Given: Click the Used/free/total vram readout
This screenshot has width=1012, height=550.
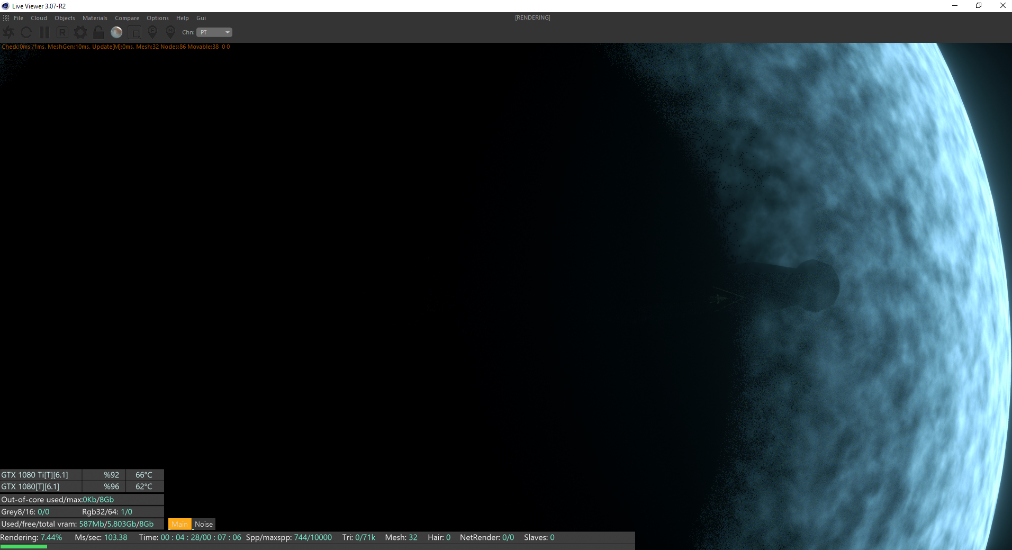Looking at the screenshot, I should click(78, 524).
